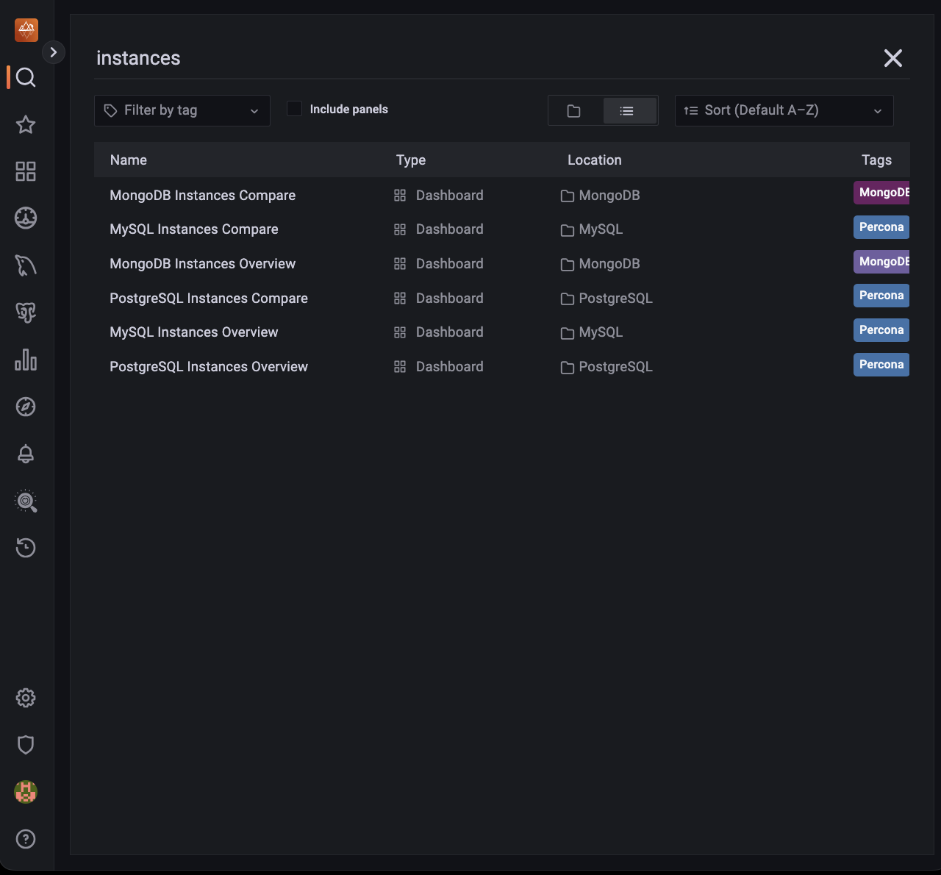Open Server Admin shield icon

pyautogui.click(x=26, y=745)
